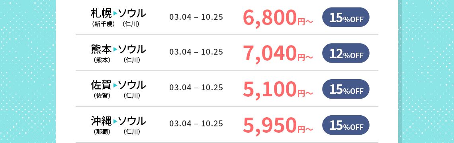Image resolution: width=454 pixels, height=143 pixels.
Task: Open the 5,950円 fare price
Action: pos(278,126)
